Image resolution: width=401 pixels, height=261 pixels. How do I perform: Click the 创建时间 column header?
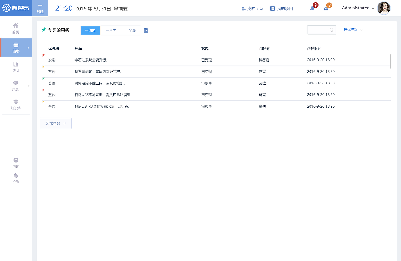[314, 48]
